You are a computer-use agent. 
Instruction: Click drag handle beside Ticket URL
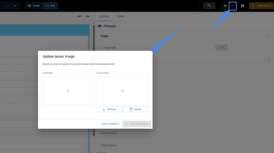tap(101, 48)
